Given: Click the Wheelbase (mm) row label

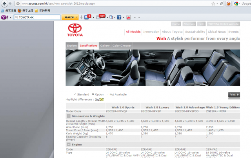Looking at the screenshot, I should tap(77, 127).
